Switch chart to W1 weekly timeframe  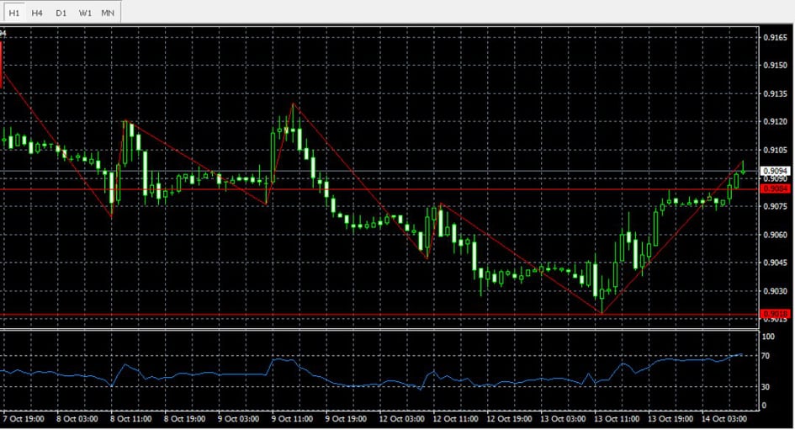[85, 13]
